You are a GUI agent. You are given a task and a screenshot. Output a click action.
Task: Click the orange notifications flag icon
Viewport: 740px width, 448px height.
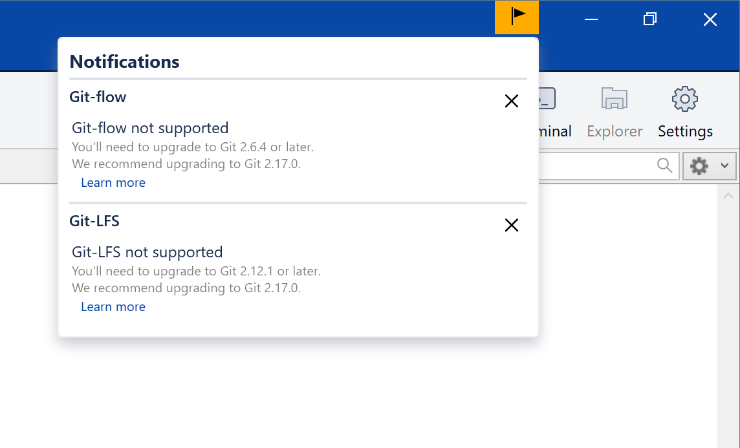point(517,17)
